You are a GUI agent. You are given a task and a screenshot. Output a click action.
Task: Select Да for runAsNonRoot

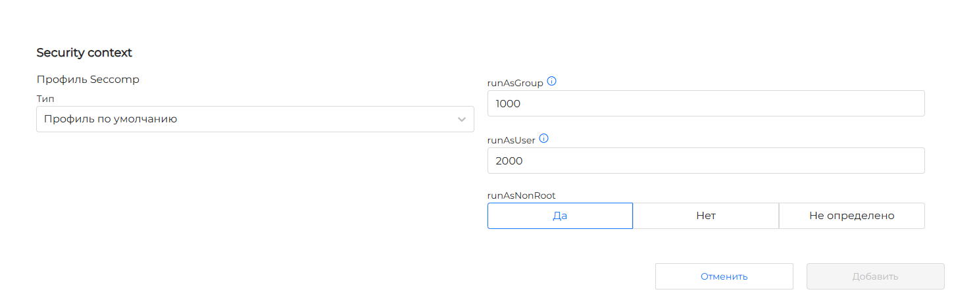coord(560,216)
